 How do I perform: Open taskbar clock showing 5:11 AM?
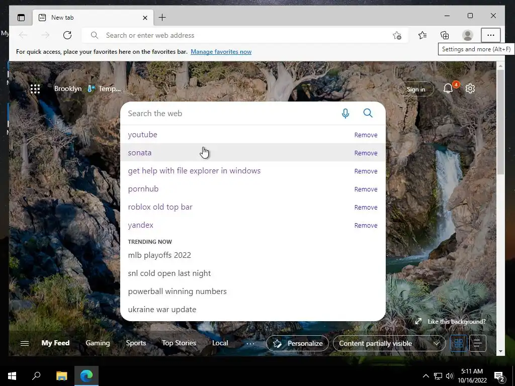[472, 376]
